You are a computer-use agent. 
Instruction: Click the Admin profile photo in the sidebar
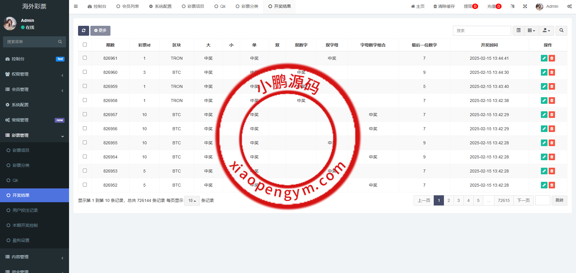click(10, 23)
